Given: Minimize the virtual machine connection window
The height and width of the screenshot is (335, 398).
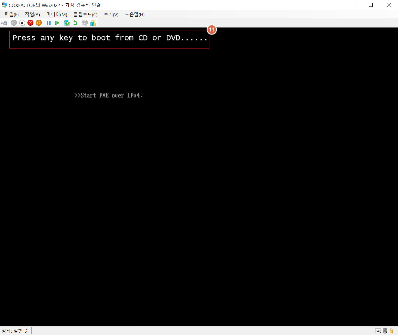Looking at the screenshot, I should (x=353, y=5).
